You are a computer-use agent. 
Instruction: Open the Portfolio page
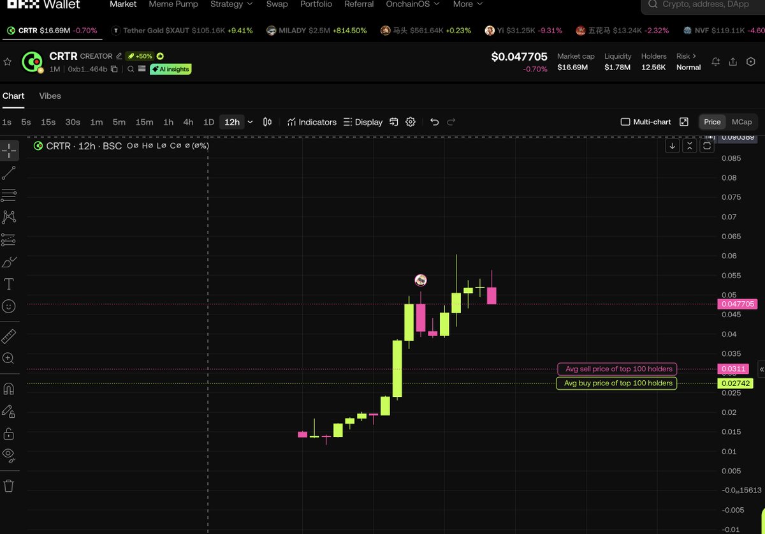[x=316, y=4]
